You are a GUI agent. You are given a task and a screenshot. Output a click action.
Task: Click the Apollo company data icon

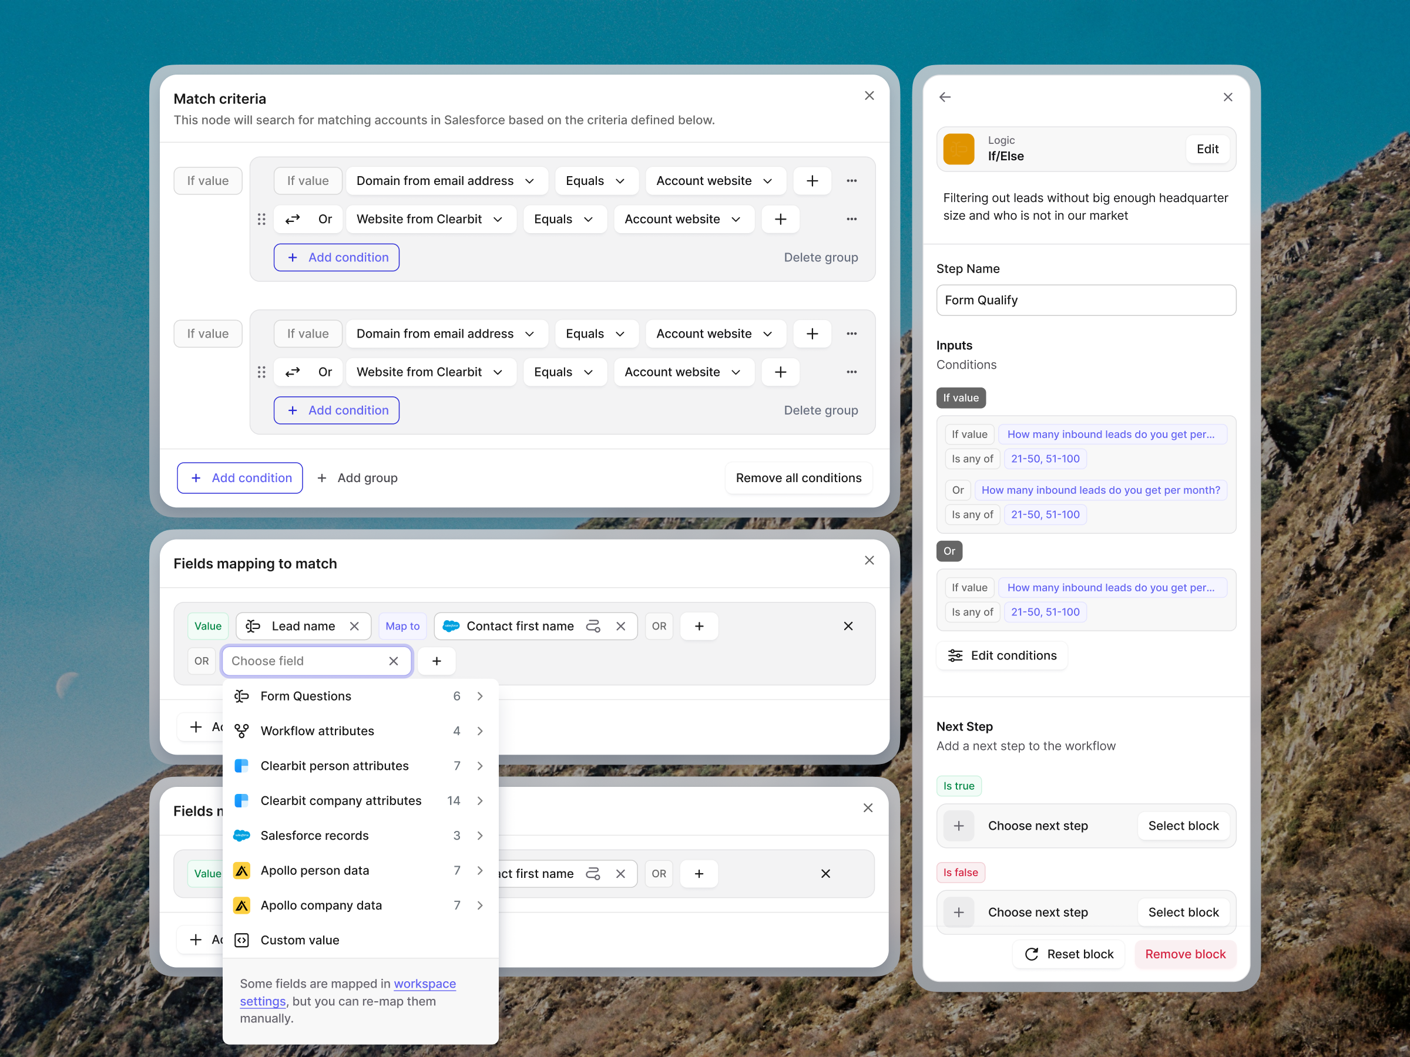click(242, 905)
